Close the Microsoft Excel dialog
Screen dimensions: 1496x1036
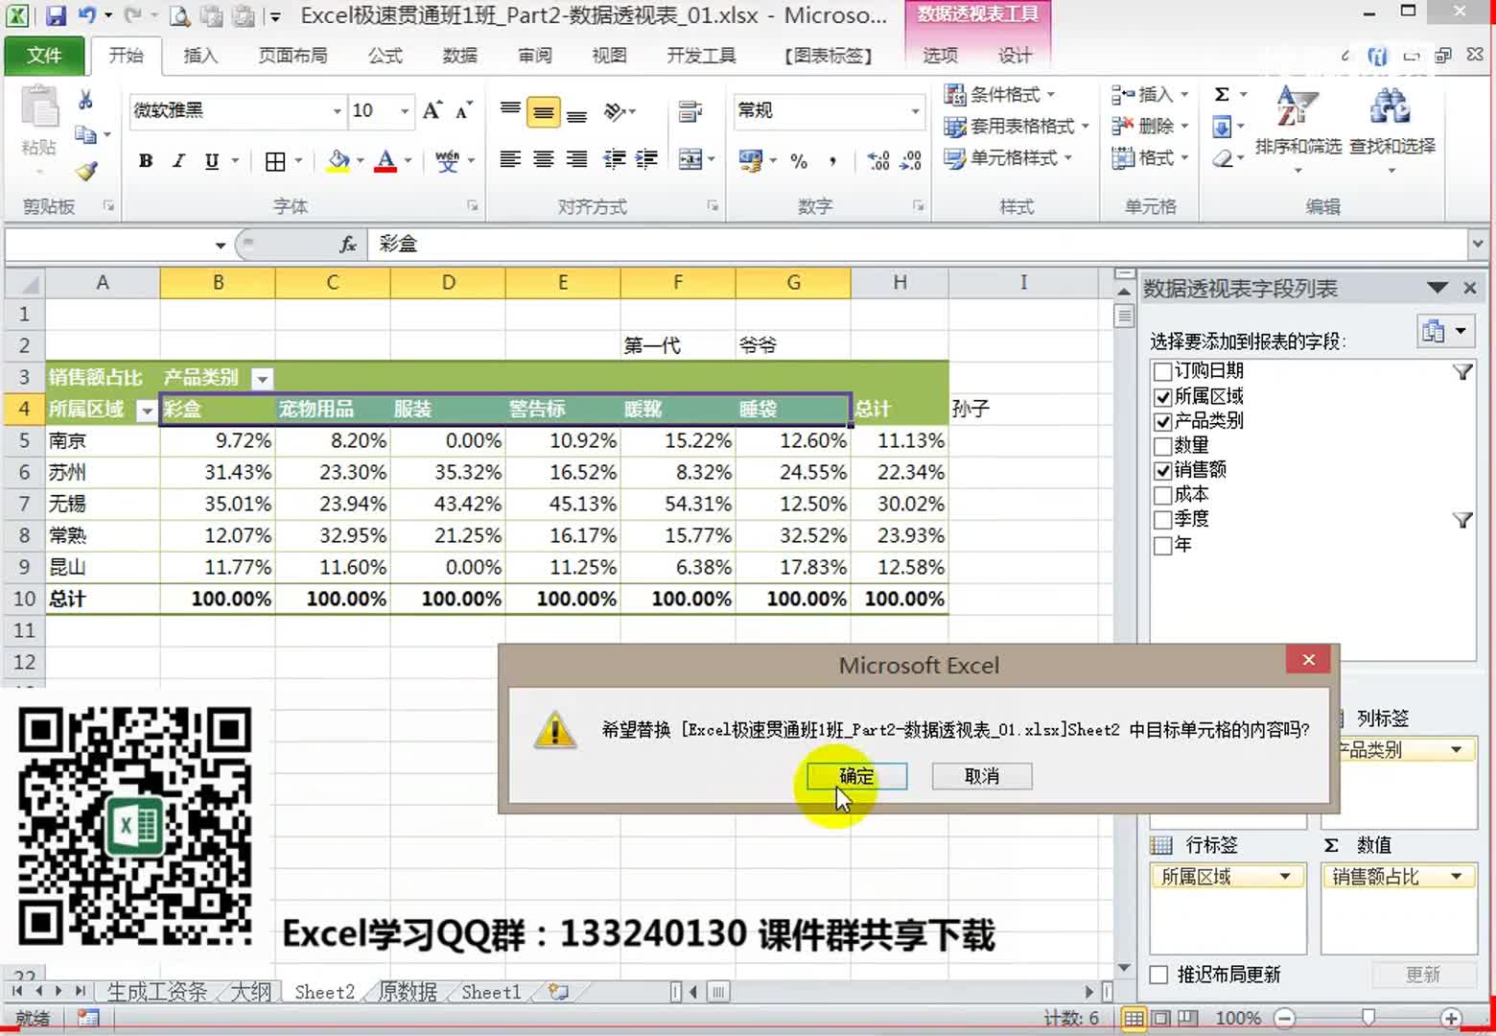[1308, 659]
